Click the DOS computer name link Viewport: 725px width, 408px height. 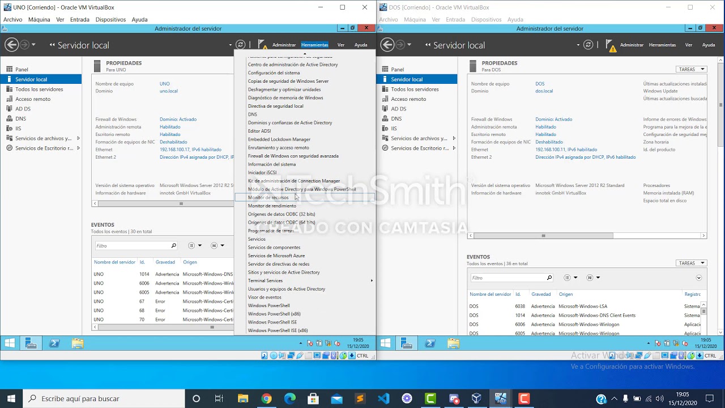pos(540,84)
